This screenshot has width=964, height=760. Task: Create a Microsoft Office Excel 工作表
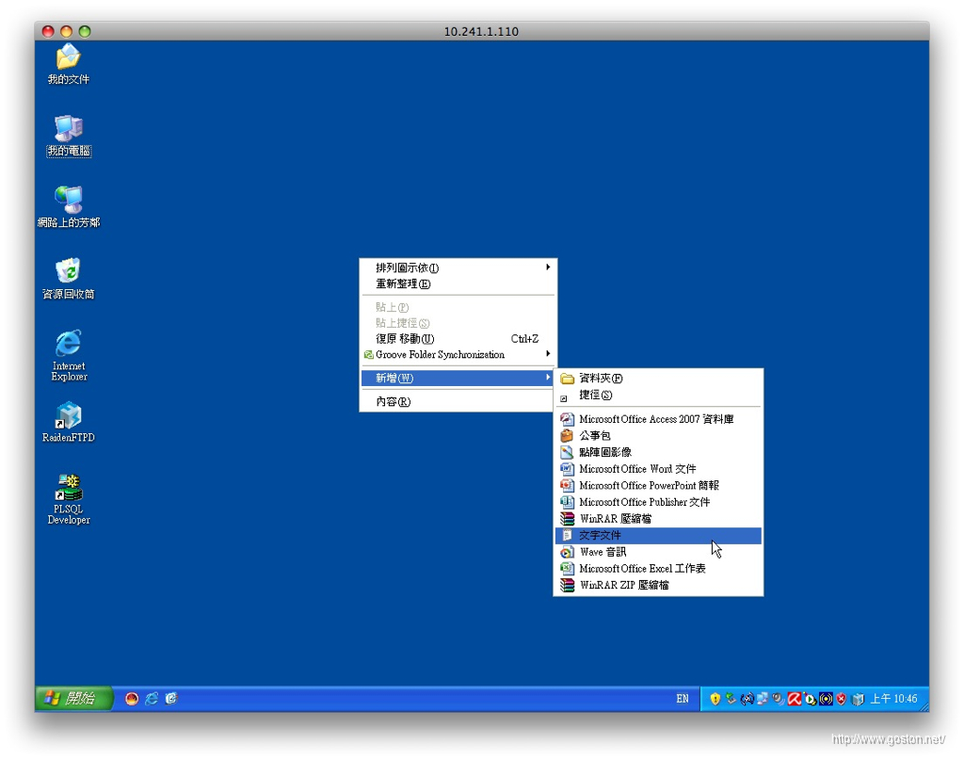[x=658, y=568]
